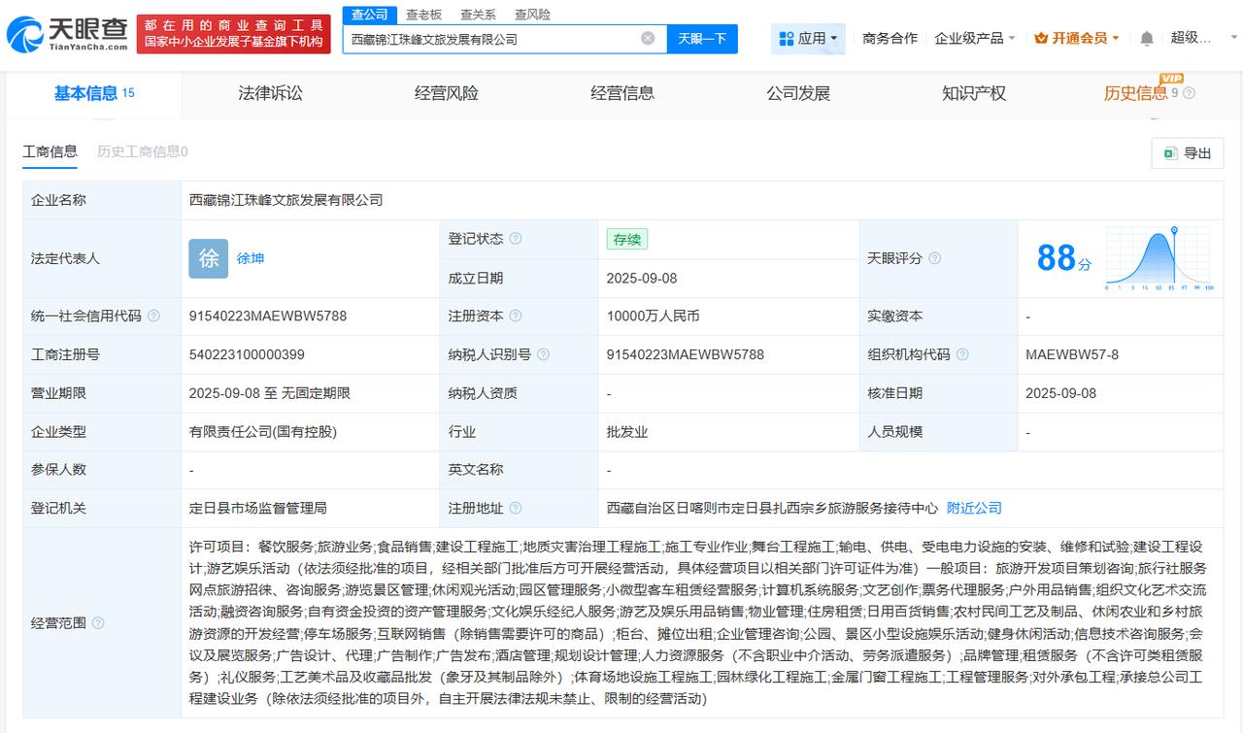Select the 批发业 industry value
The width and height of the screenshot is (1243, 733).
click(627, 431)
